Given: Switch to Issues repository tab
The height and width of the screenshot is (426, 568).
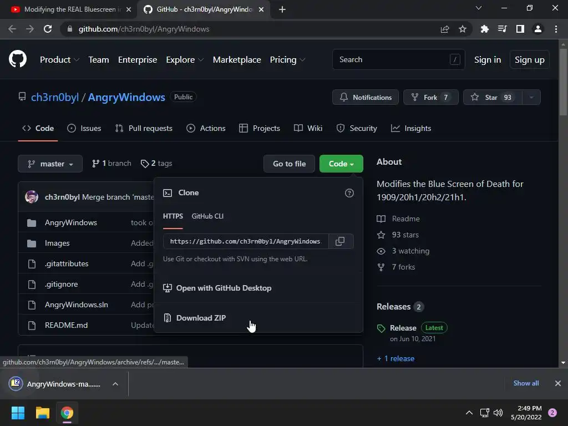Looking at the screenshot, I should pos(84,128).
